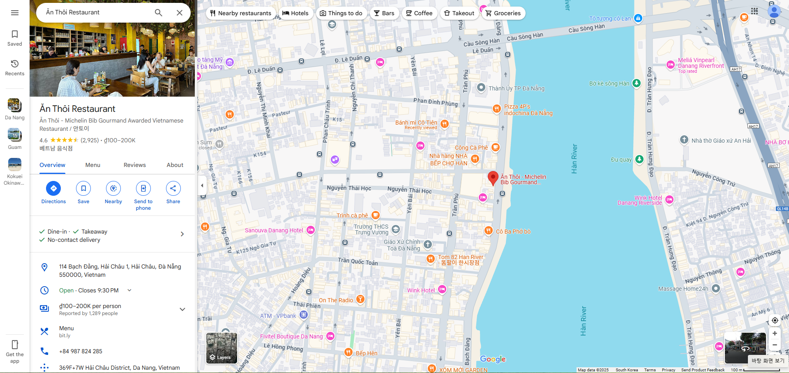The width and height of the screenshot is (789, 373).
Task: Click plus code 369F+7W Hải Châu District
Action: [x=112, y=368]
